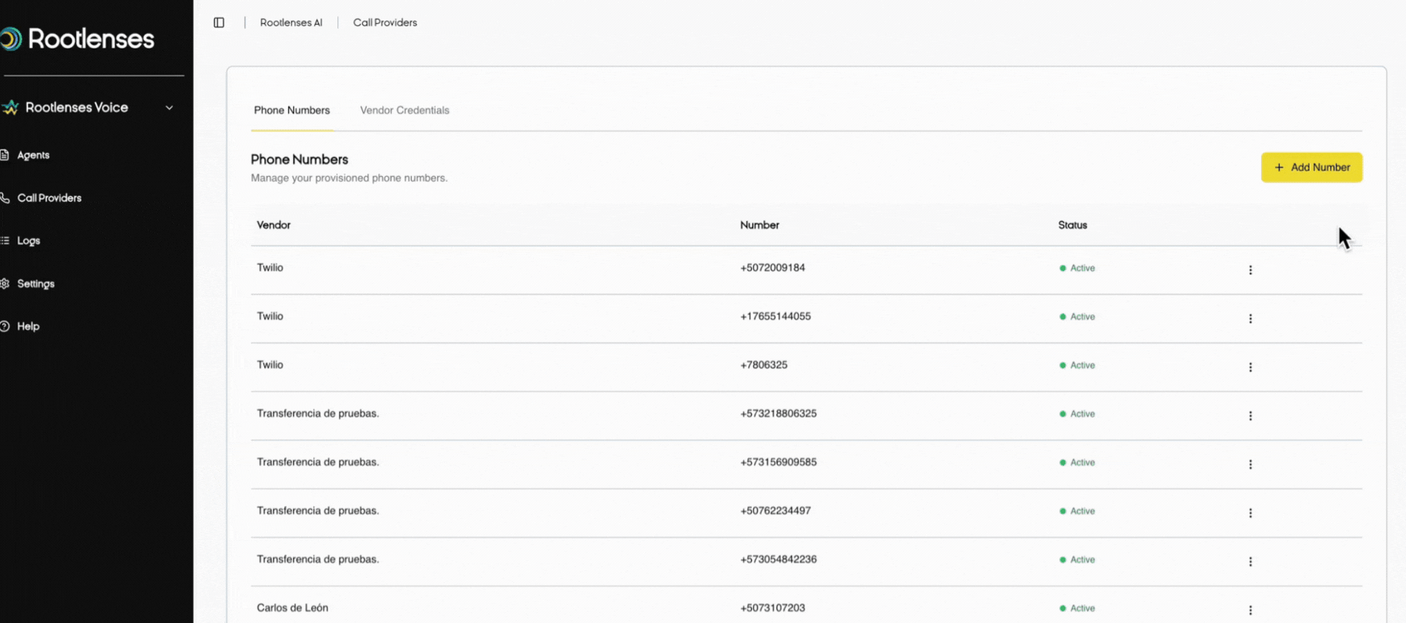This screenshot has width=1406, height=623.
Task: Click the Active status for +50762234497
Action: point(1082,511)
